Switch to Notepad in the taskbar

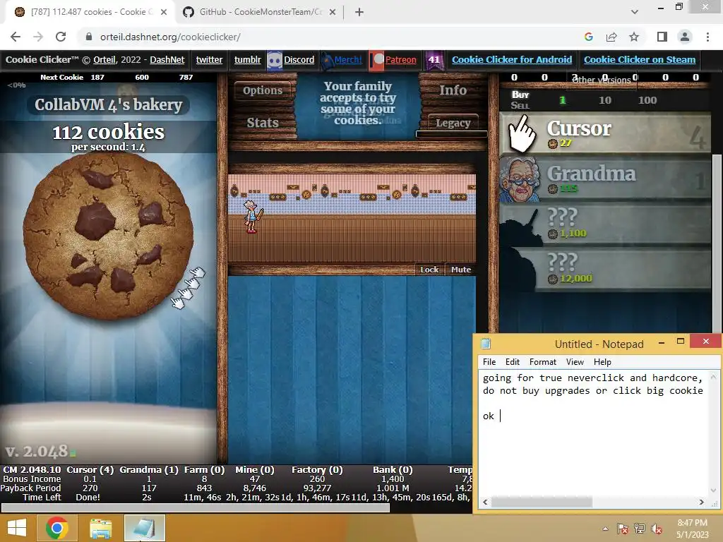click(144, 528)
